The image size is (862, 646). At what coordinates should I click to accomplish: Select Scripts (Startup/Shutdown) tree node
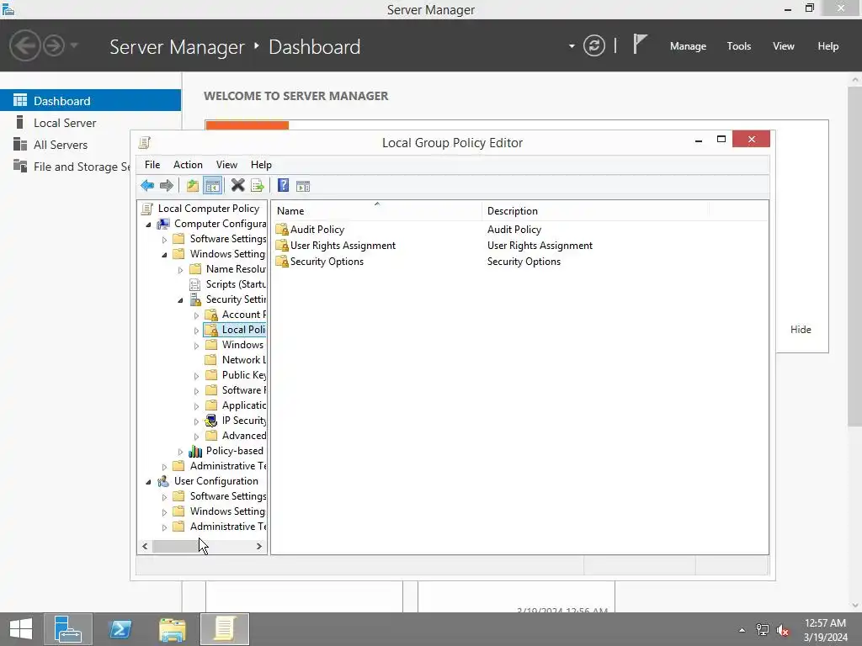(x=236, y=284)
